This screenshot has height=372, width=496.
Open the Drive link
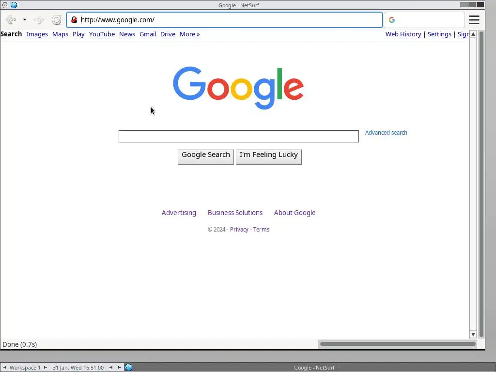click(168, 34)
